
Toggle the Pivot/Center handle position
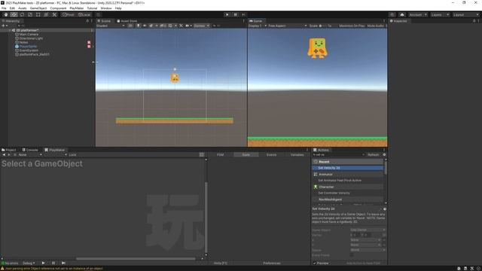click(69, 14)
